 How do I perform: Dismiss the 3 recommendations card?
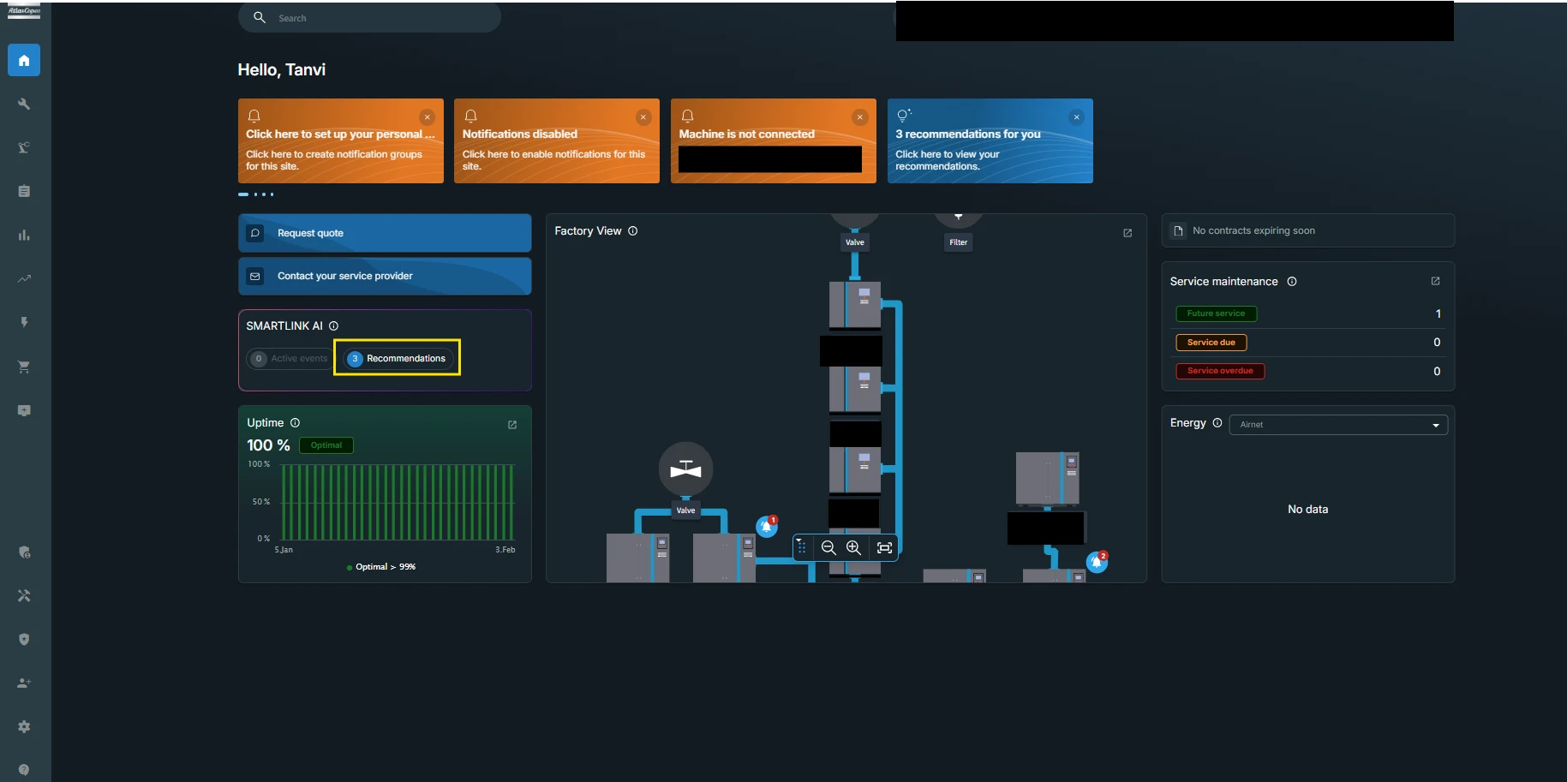pos(1077,117)
